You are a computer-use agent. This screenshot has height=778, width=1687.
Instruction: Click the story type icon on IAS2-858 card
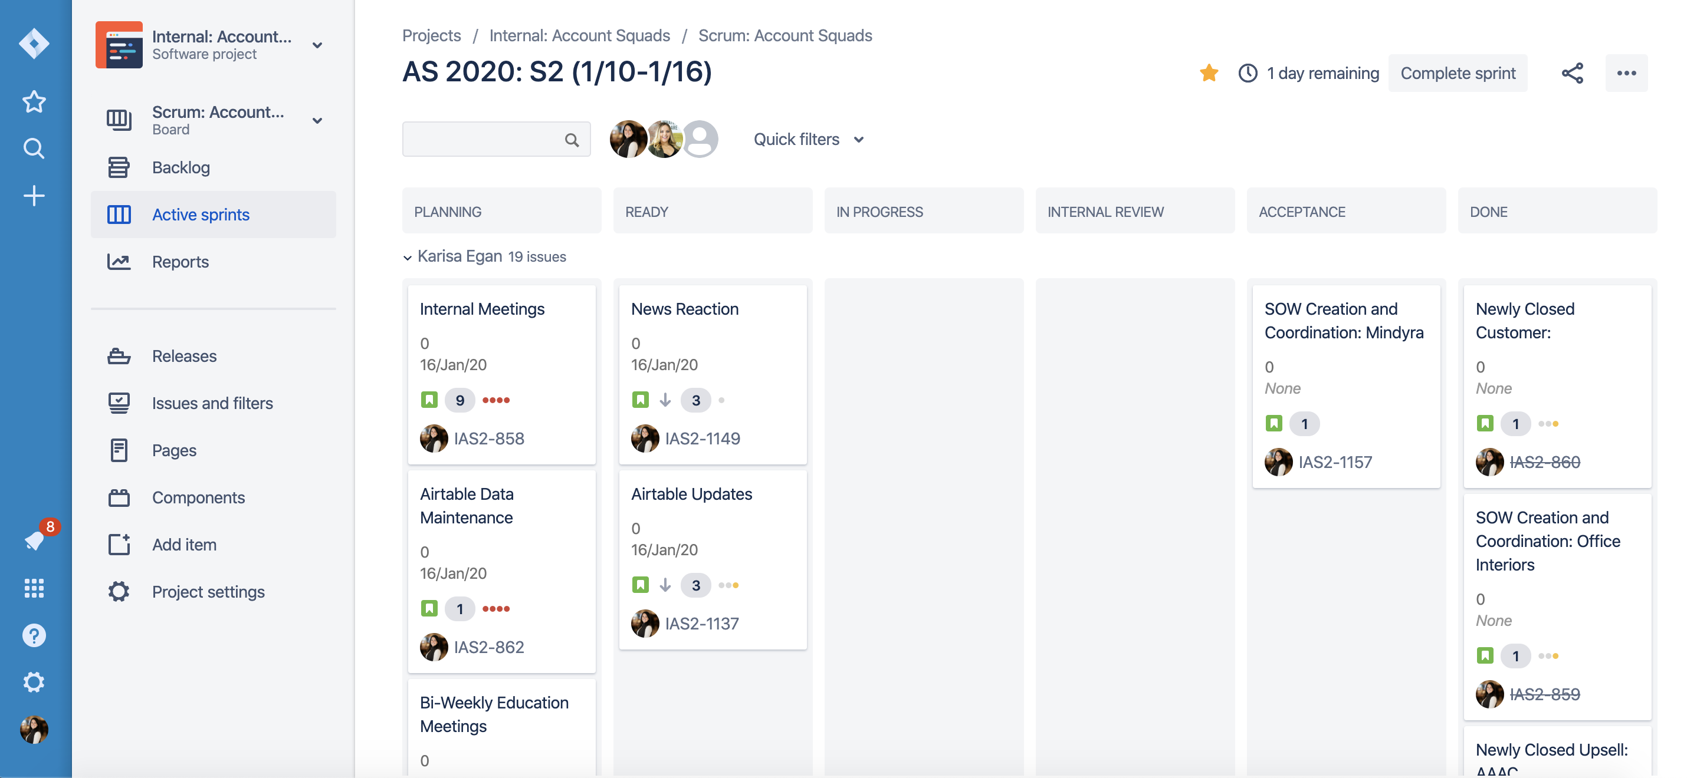pyautogui.click(x=429, y=400)
